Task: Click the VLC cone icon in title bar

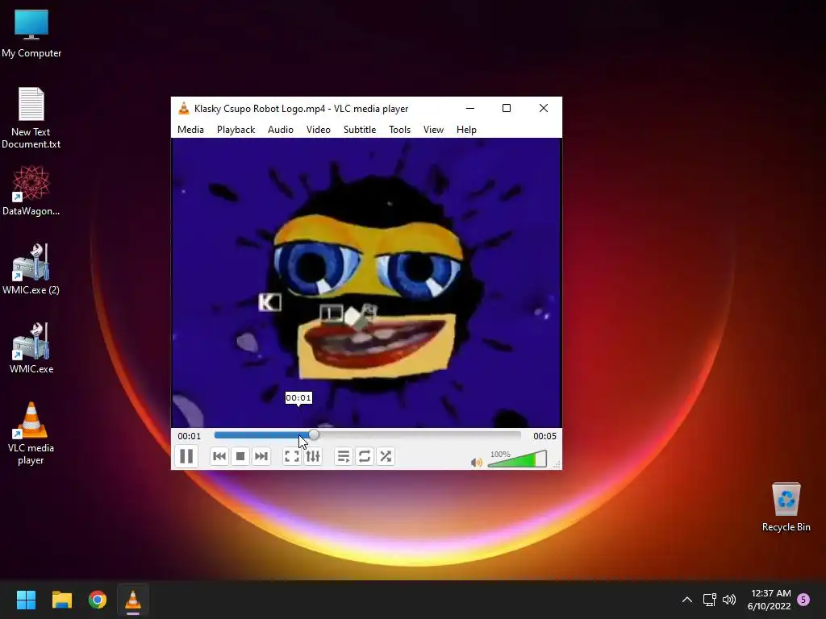Action: click(184, 109)
